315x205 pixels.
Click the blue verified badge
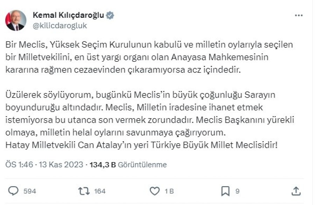coord(110,15)
